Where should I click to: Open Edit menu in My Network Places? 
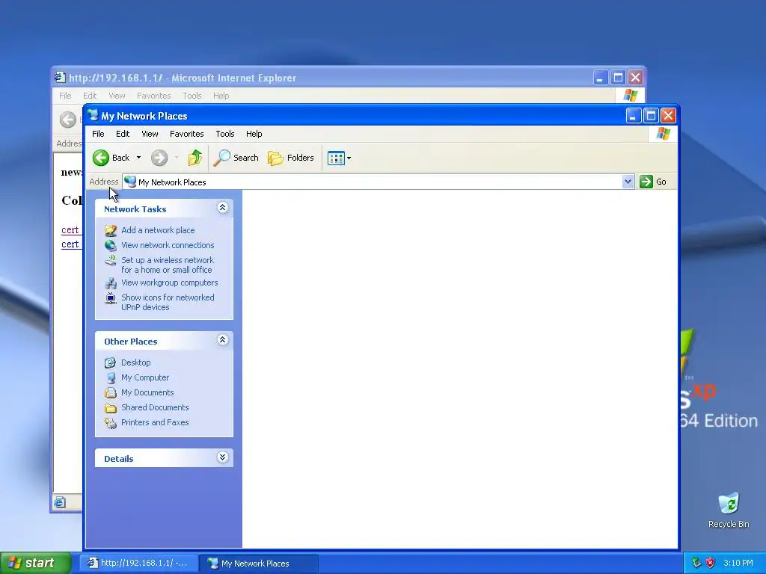click(x=123, y=134)
